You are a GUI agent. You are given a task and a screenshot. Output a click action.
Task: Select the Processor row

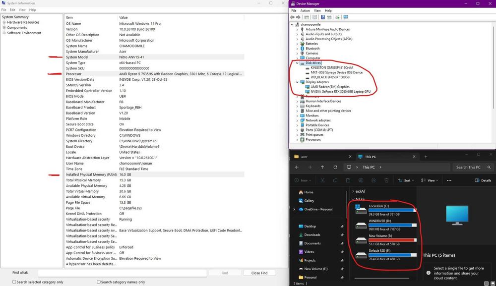[154, 74]
